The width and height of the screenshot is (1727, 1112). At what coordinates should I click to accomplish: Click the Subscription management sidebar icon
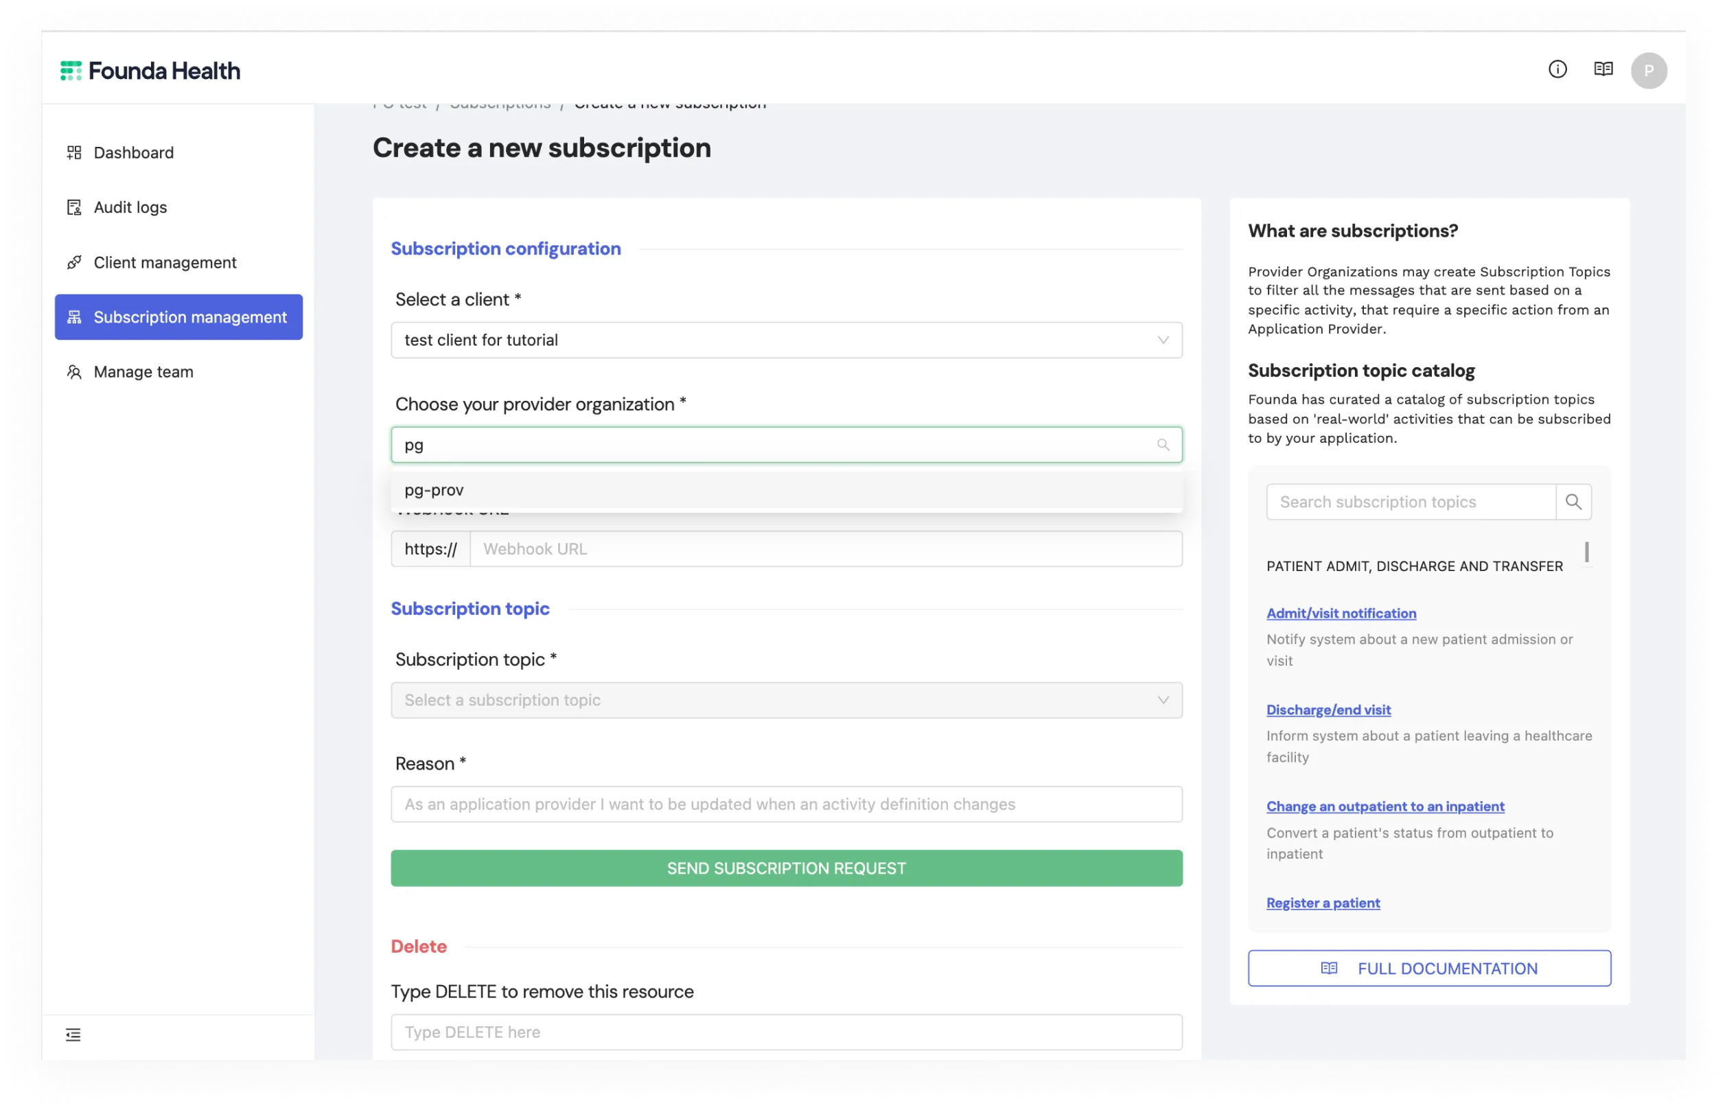pos(73,317)
